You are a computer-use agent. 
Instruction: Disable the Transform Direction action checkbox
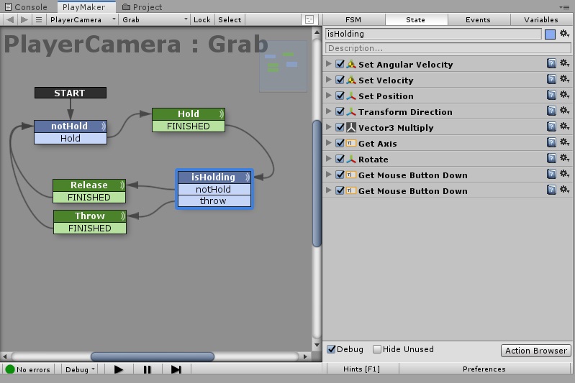click(x=340, y=111)
